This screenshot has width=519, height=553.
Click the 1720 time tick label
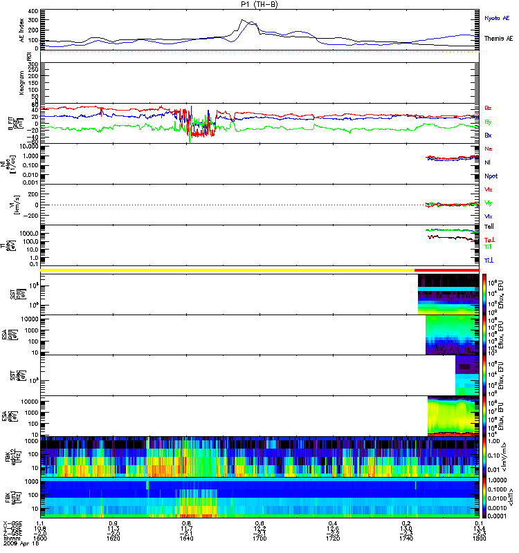tap(333, 538)
